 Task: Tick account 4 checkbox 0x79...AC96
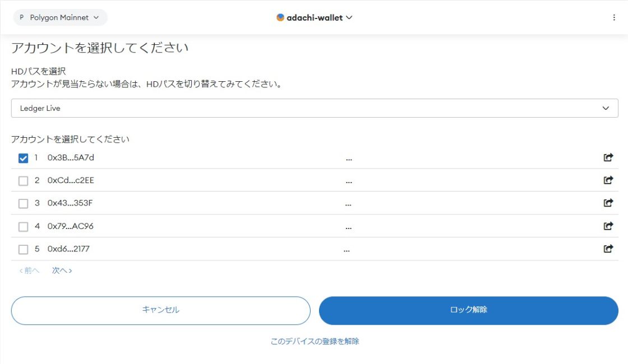click(23, 227)
